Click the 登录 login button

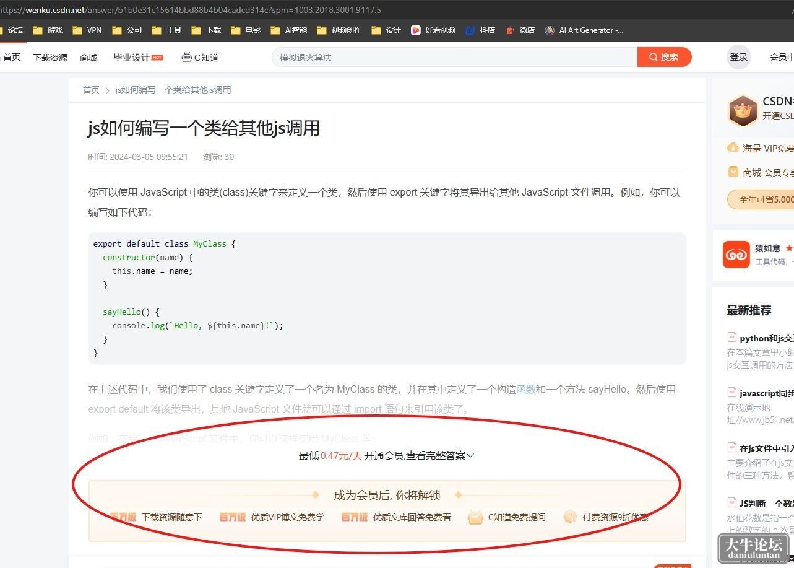[x=739, y=57]
